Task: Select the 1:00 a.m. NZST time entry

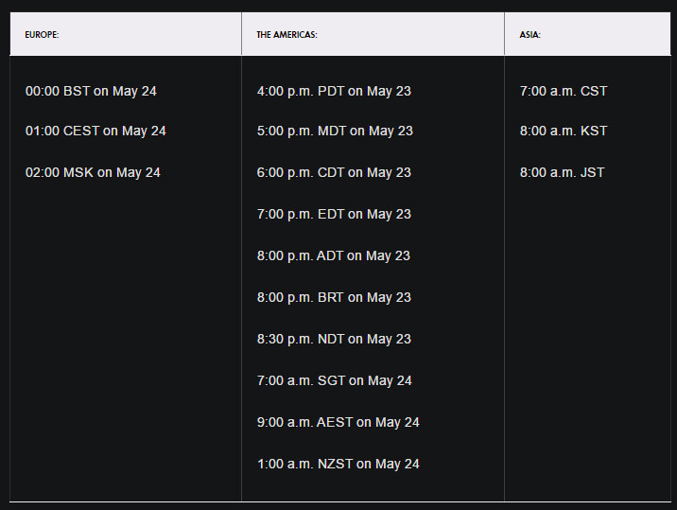Action: pos(338,465)
